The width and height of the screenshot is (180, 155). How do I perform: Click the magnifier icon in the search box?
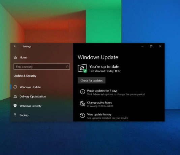67,66
